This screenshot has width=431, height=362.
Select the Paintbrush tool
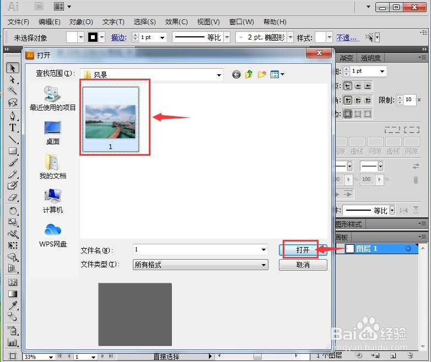13,162
